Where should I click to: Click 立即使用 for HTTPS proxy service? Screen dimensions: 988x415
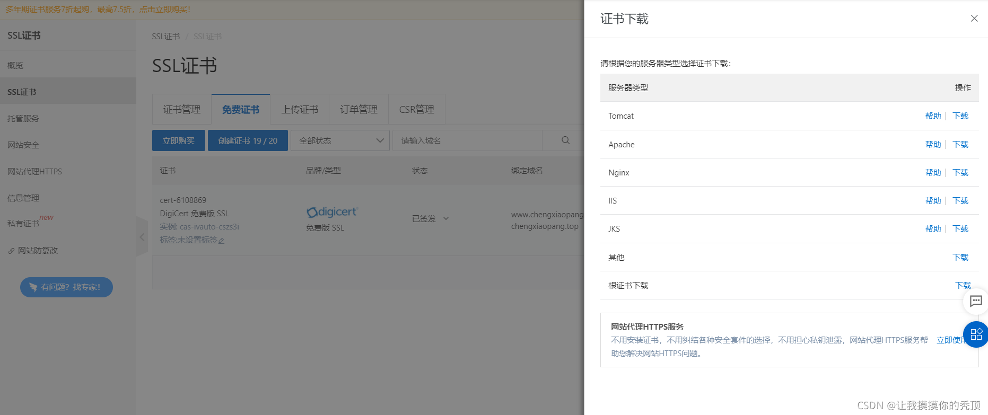pos(951,340)
